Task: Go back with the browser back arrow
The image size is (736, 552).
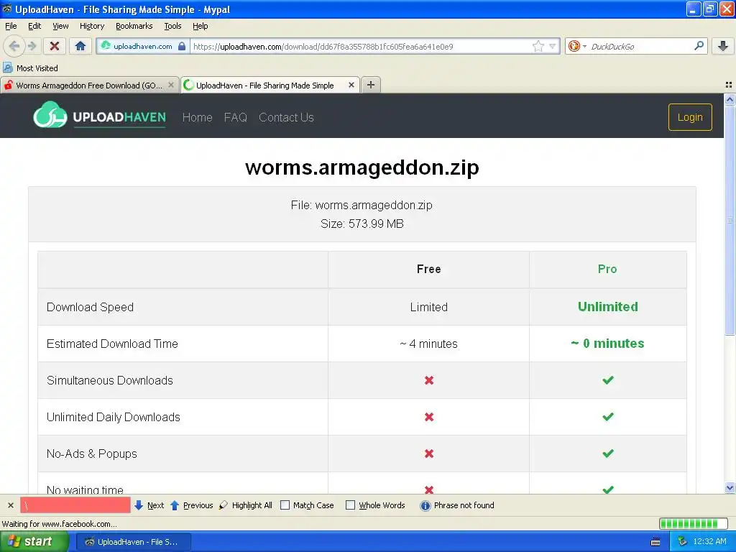Action: pyautogui.click(x=14, y=46)
